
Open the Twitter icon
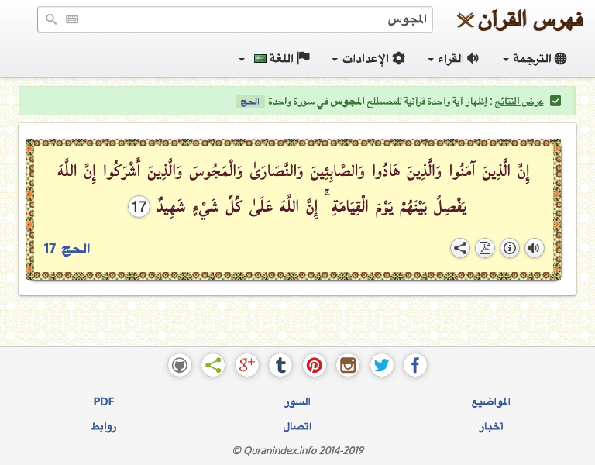[x=381, y=366]
